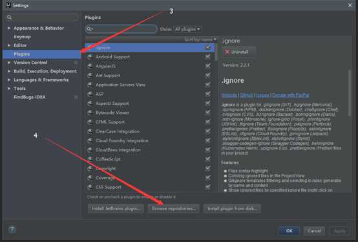Uncheck the Android Support plugin

click(x=208, y=57)
